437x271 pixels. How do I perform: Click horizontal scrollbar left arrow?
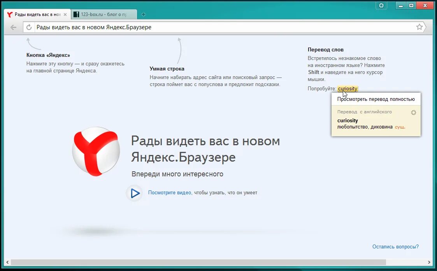[x=7, y=262]
